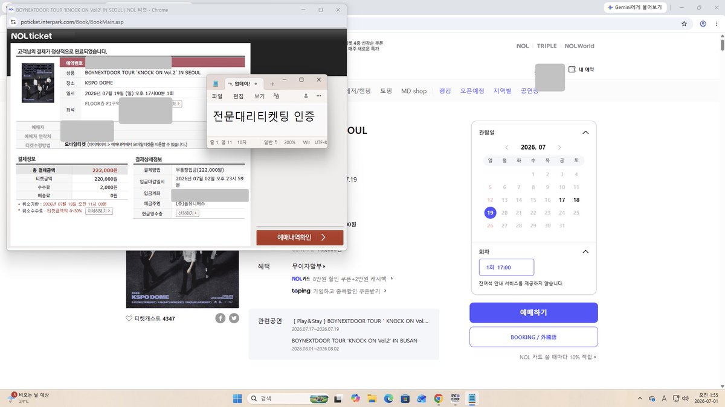Open the toping coupon details arrow
This screenshot has height=407, width=725.
(x=386, y=291)
